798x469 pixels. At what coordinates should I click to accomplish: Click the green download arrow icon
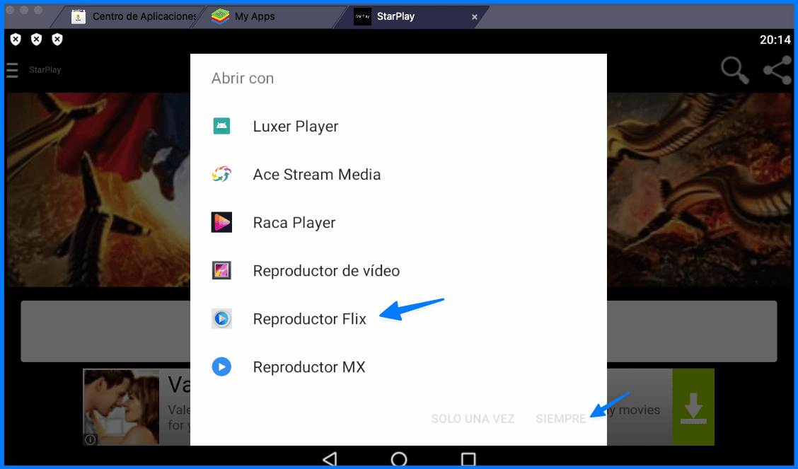coord(693,407)
